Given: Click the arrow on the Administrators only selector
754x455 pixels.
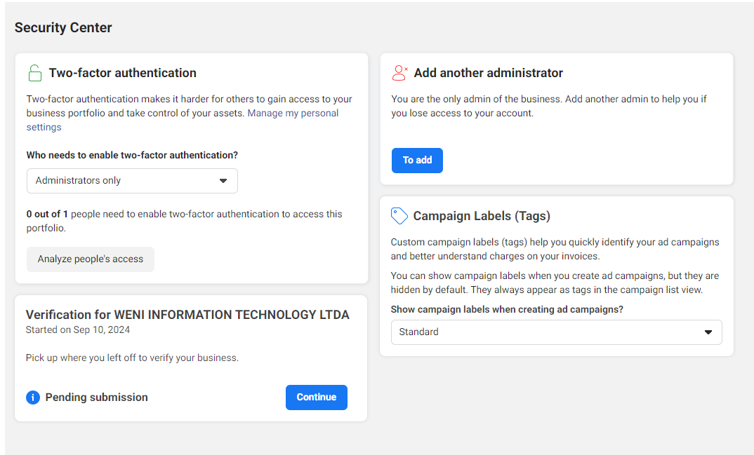Looking at the screenshot, I should pyautogui.click(x=223, y=181).
